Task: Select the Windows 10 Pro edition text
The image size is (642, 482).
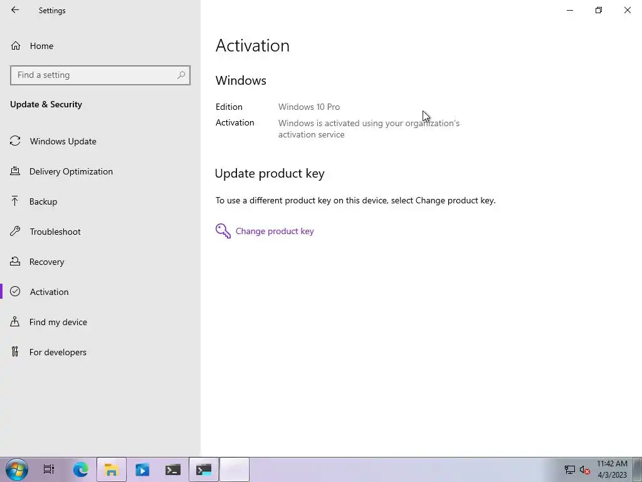Action: point(309,107)
